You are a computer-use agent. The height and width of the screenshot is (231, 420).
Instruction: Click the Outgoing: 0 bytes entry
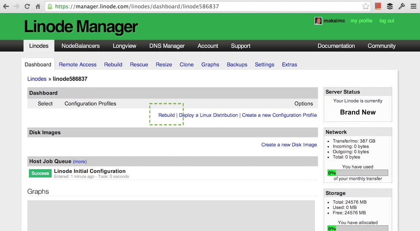pos(351,152)
